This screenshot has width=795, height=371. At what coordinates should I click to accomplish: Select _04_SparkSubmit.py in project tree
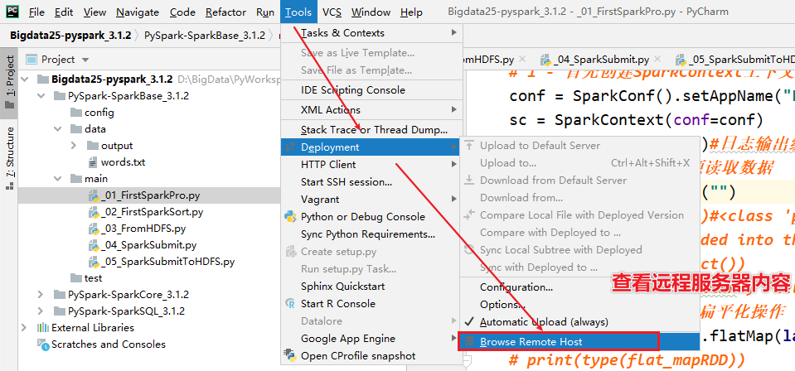tap(143, 245)
